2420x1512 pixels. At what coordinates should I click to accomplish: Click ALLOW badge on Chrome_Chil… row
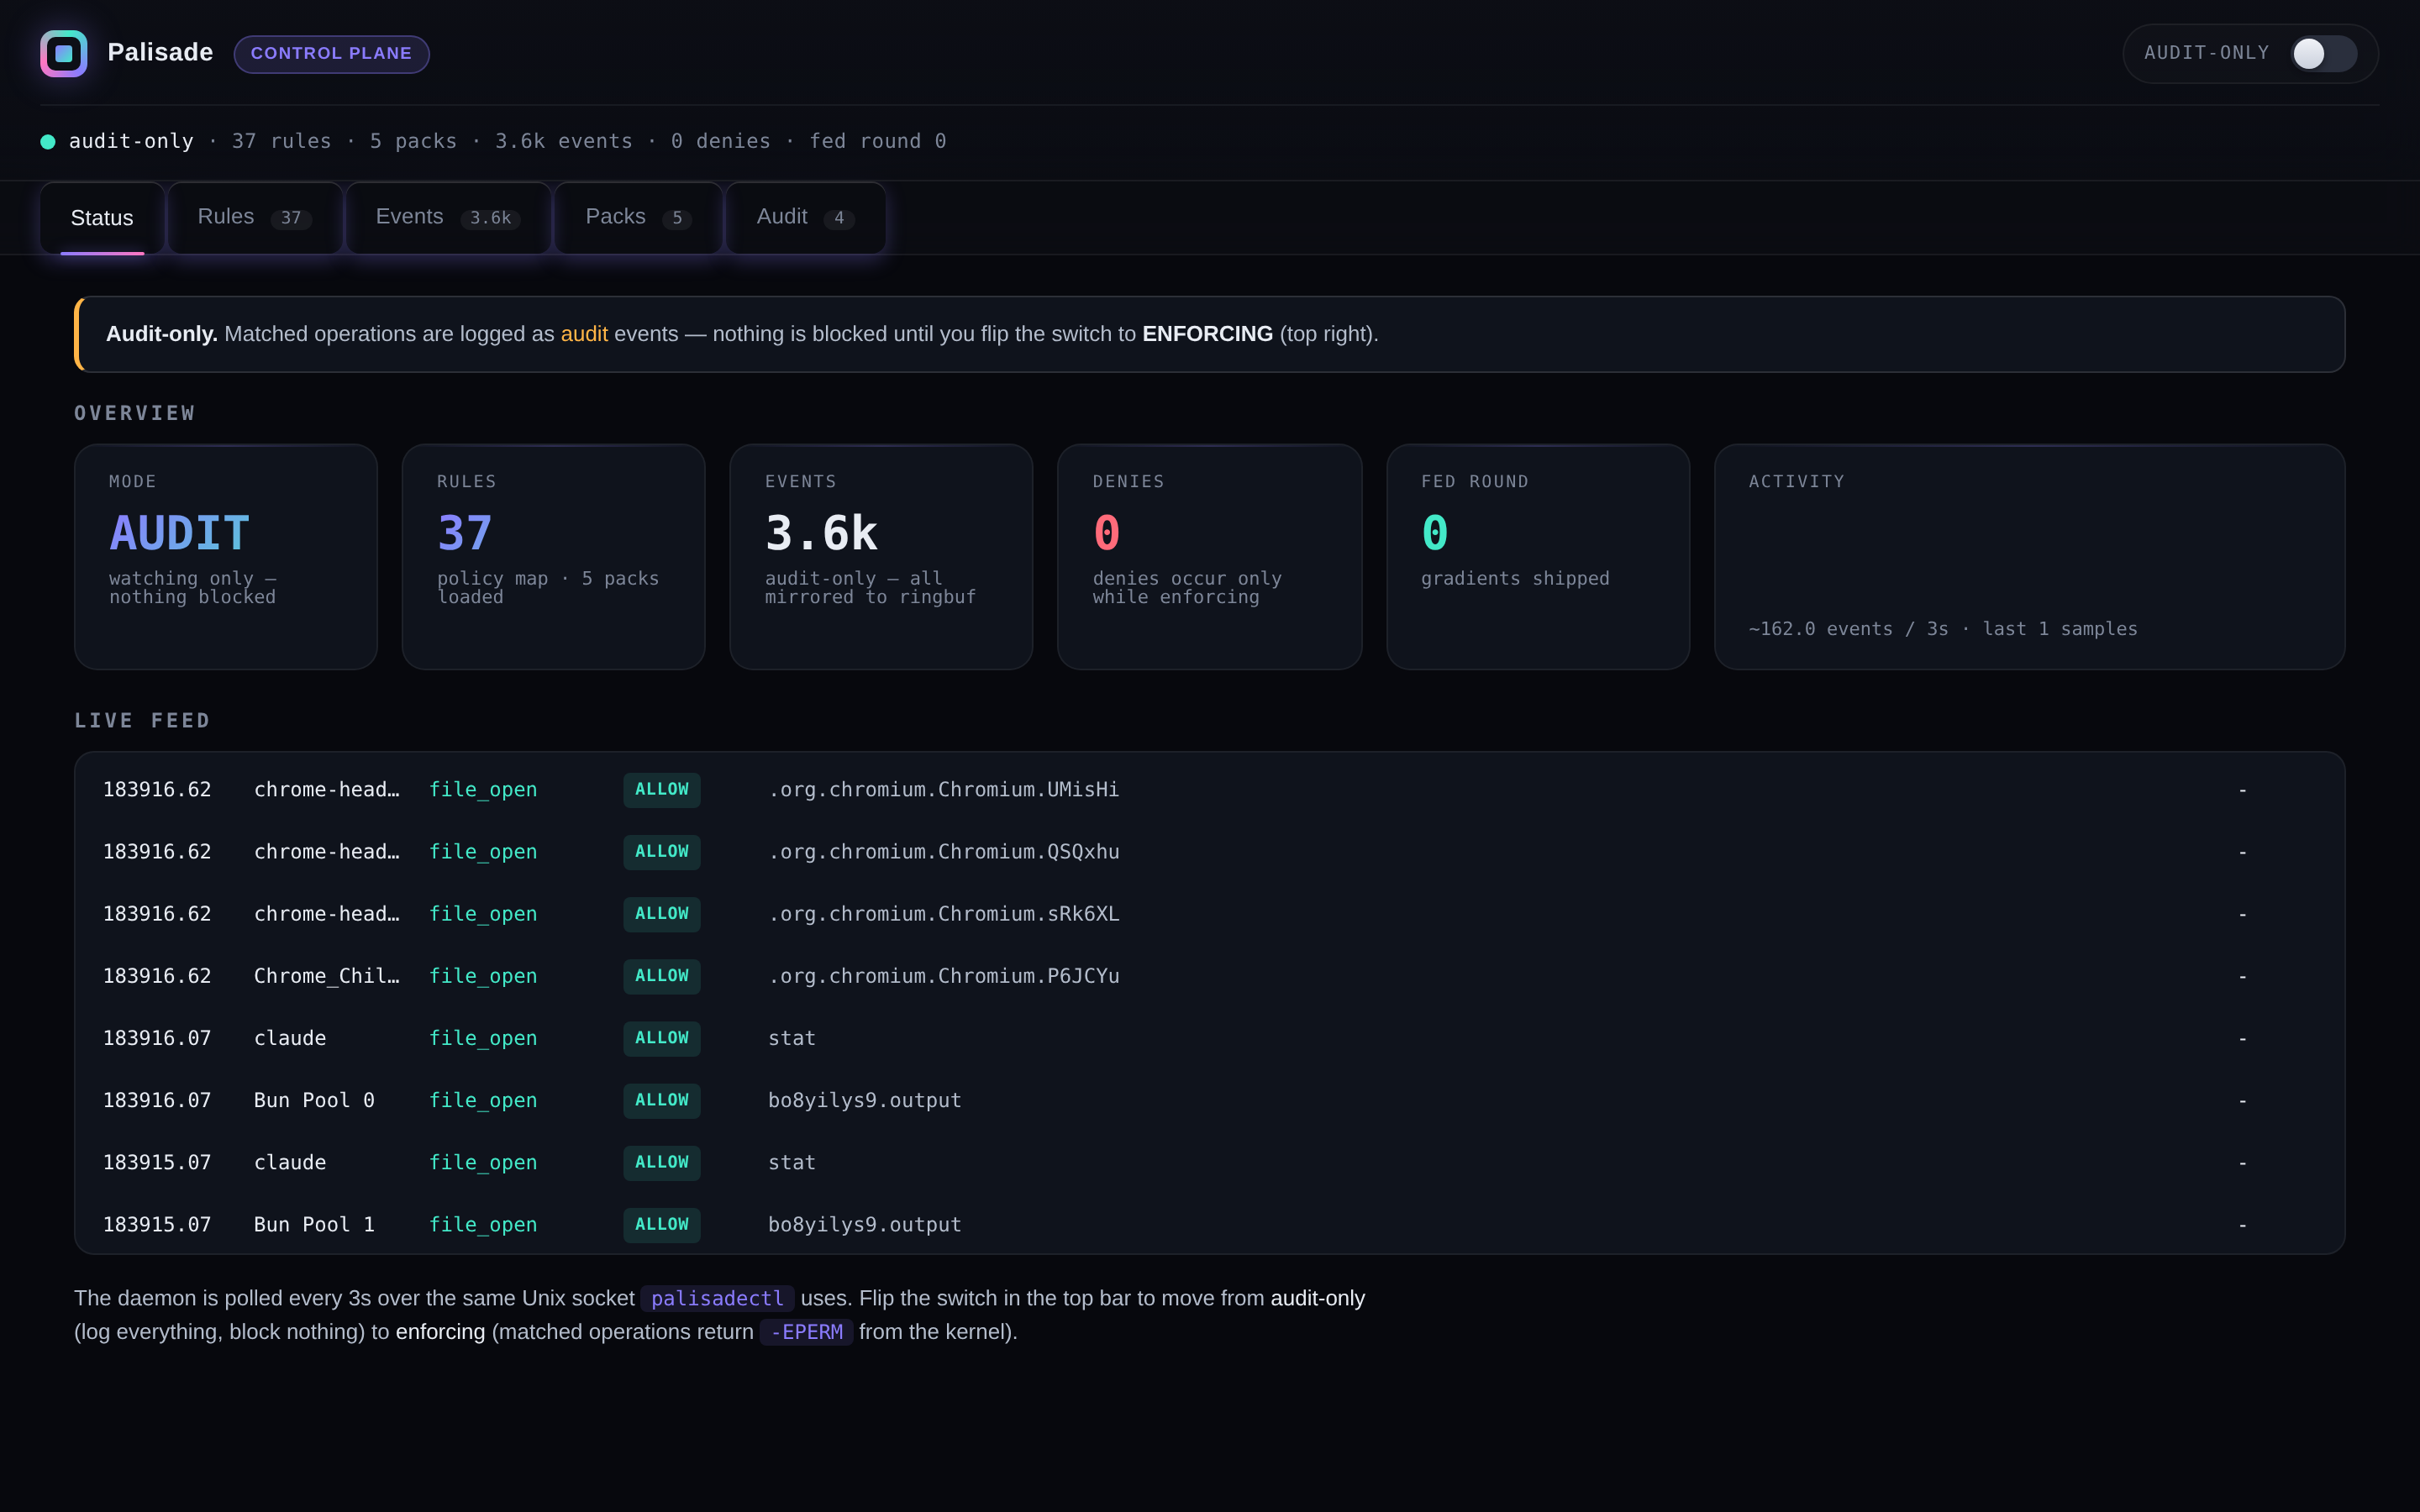(662, 976)
